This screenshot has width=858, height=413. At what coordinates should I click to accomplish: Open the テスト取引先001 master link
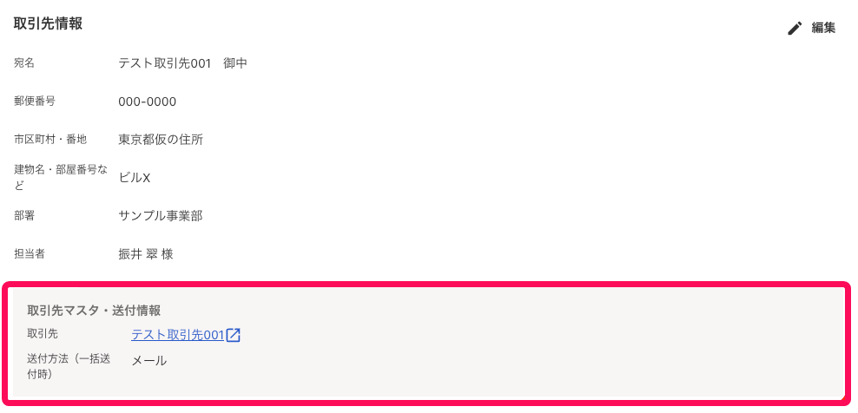[178, 335]
